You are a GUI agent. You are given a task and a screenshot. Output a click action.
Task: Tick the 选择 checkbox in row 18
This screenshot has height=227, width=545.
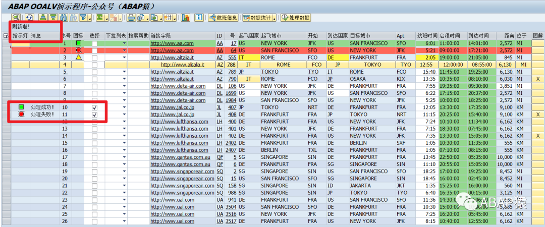coord(94,164)
